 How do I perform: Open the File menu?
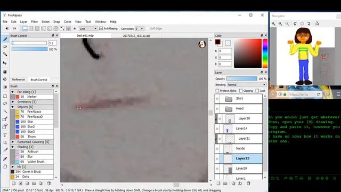[5, 22]
